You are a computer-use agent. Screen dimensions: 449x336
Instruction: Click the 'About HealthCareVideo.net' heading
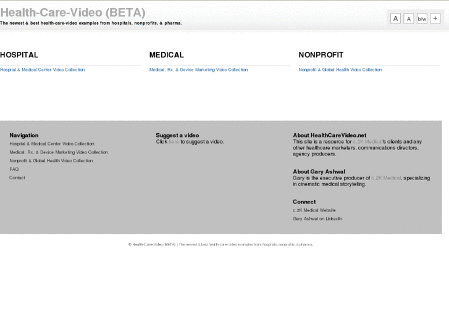(330, 135)
